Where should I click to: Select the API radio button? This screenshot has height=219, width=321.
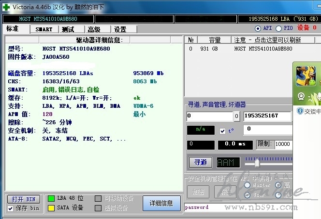(258, 28)
